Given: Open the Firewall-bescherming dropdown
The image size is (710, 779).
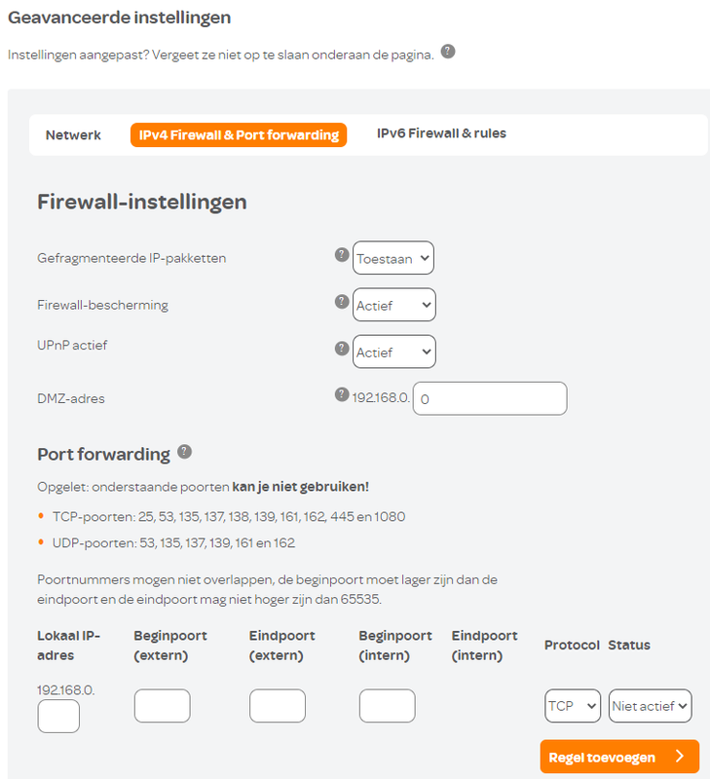Looking at the screenshot, I should click(394, 305).
